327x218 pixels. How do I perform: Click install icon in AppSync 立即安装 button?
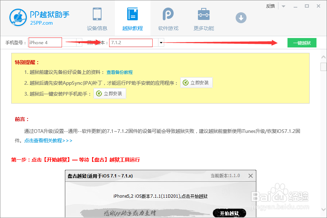pyautogui.click(x=185, y=83)
